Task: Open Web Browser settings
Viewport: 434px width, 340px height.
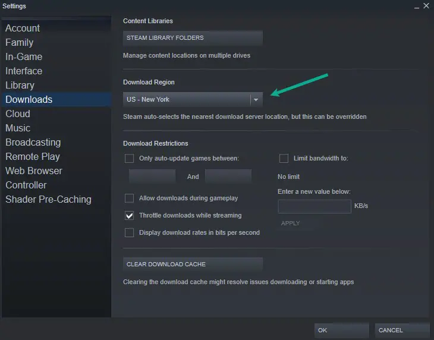Action: [x=34, y=171]
